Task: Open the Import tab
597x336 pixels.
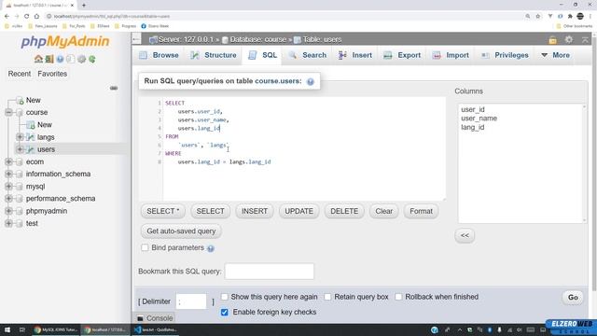Action: [x=451, y=55]
